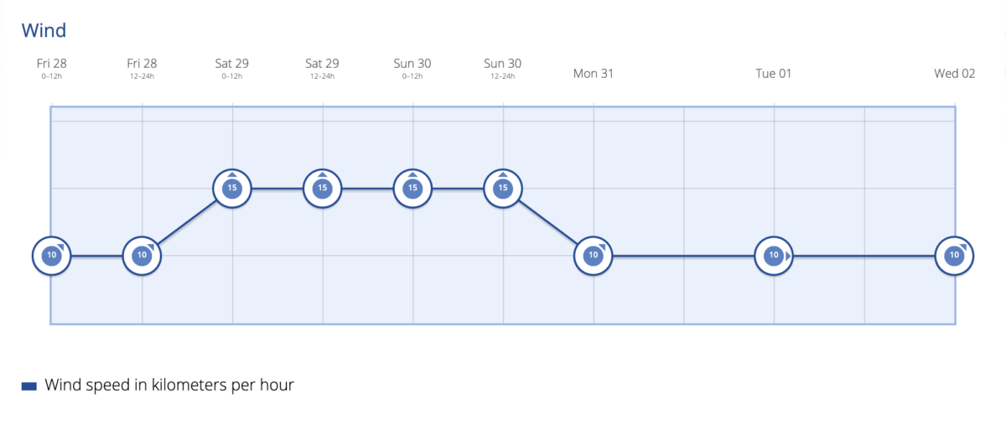
Task: Click the Fri 28 12–24h wind marker
Action: click(142, 255)
